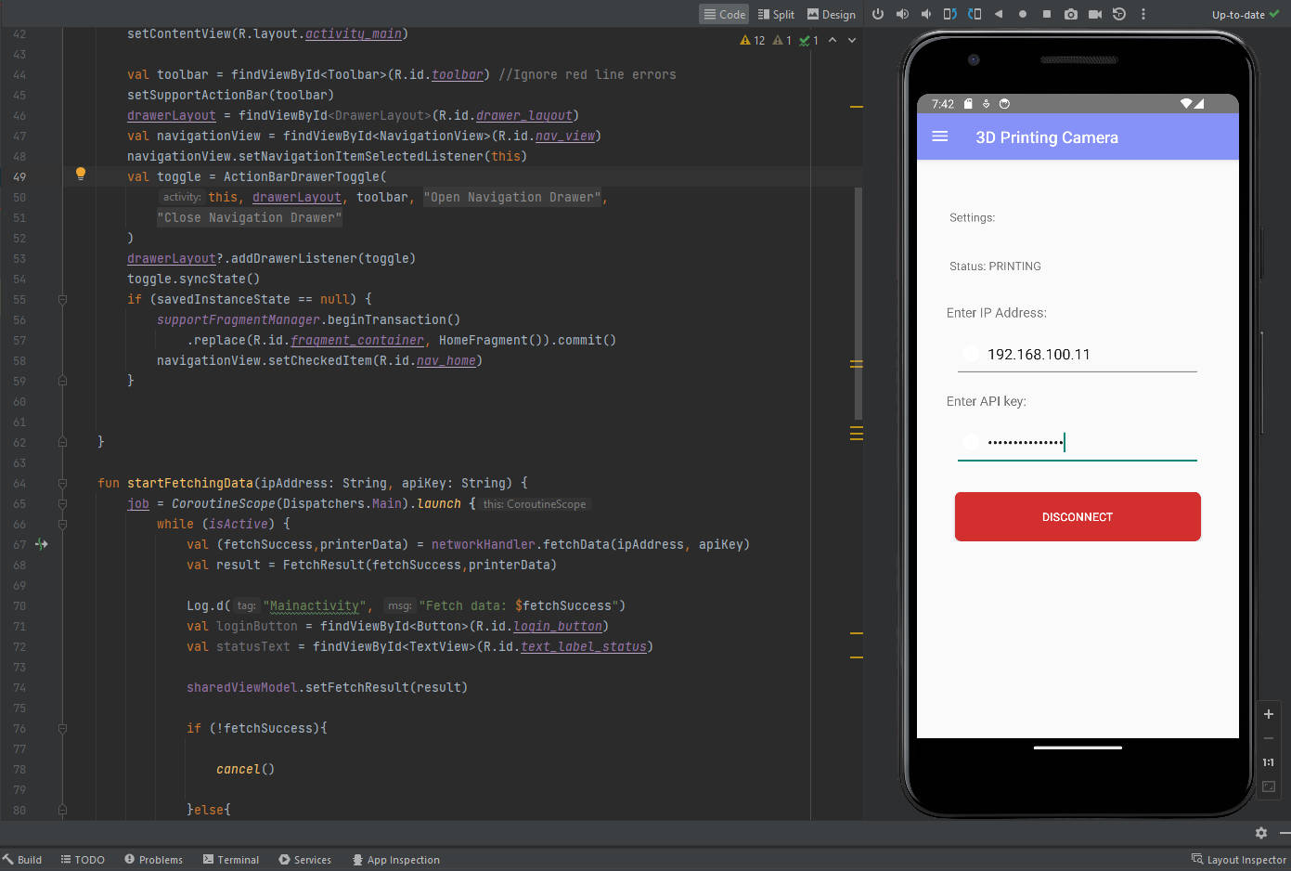Click fold end marker at line 62
The image size is (1291, 871).
coord(62,442)
